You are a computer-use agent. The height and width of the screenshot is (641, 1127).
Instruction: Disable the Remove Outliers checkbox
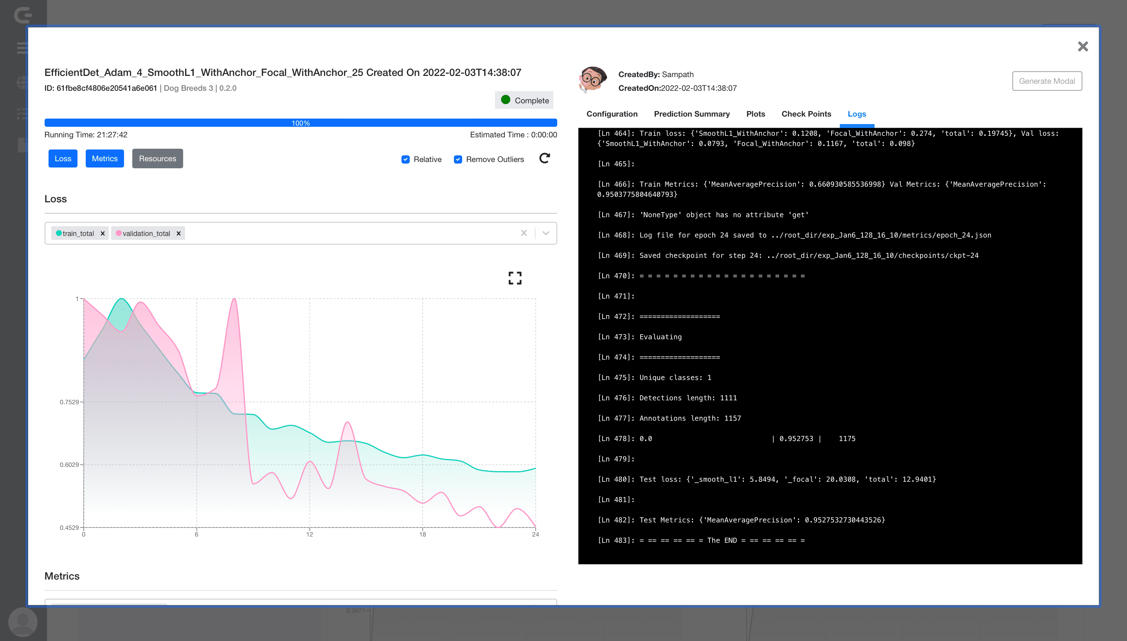point(458,159)
